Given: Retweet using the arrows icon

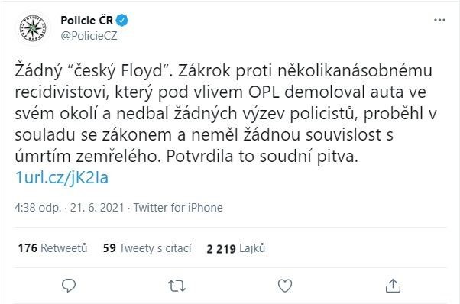Looking at the screenshot, I should (x=177, y=286).
